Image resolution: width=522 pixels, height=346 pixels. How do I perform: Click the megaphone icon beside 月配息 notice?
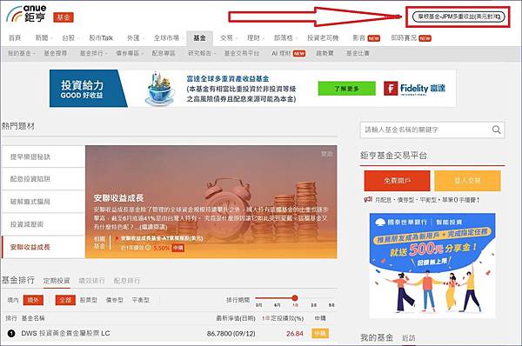click(368, 200)
